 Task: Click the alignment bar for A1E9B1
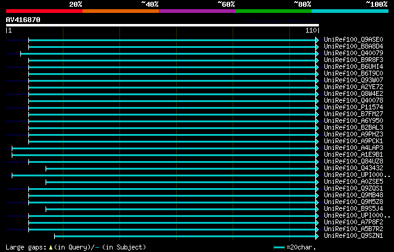click(x=166, y=156)
